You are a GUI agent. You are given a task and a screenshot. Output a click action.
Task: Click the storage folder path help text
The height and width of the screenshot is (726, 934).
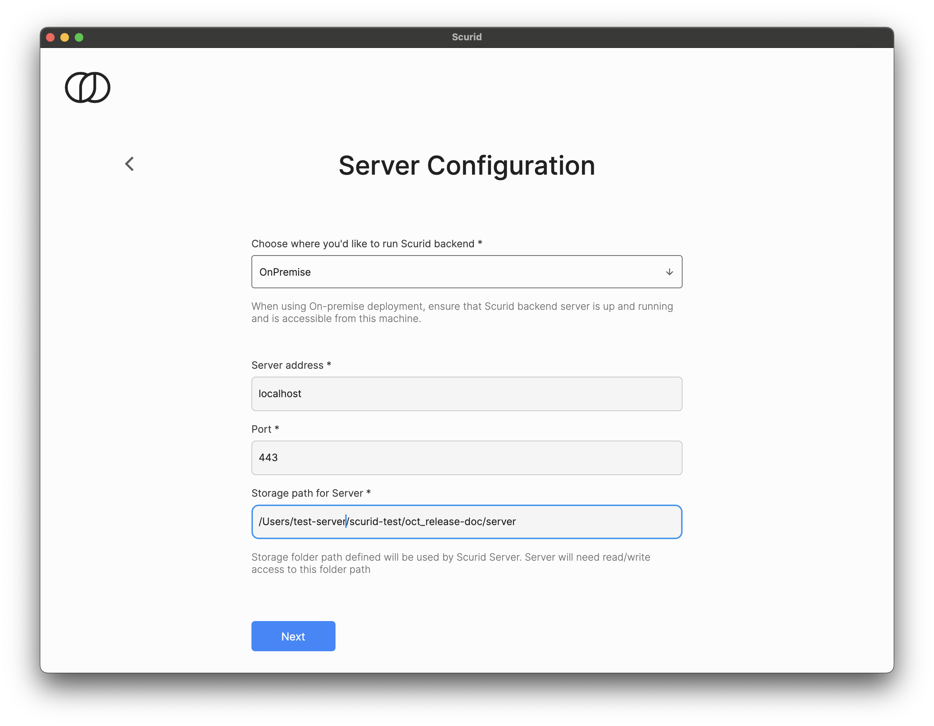click(x=451, y=563)
